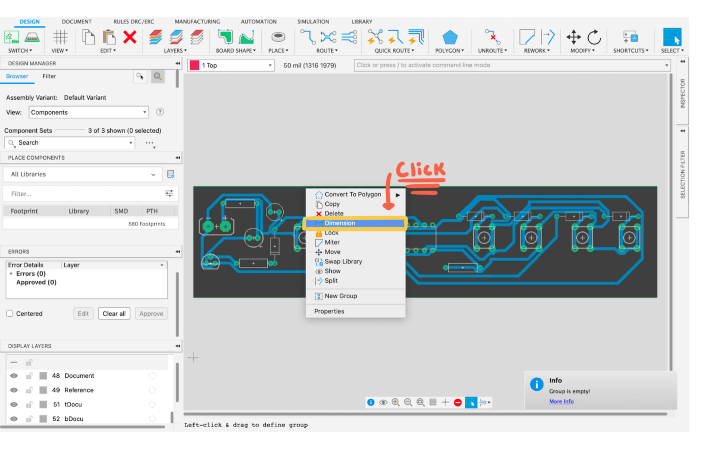Lock the 49 Reference display layer
Image resolution: width=707 pixels, height=451 pixels.
[x=29, y=390]
